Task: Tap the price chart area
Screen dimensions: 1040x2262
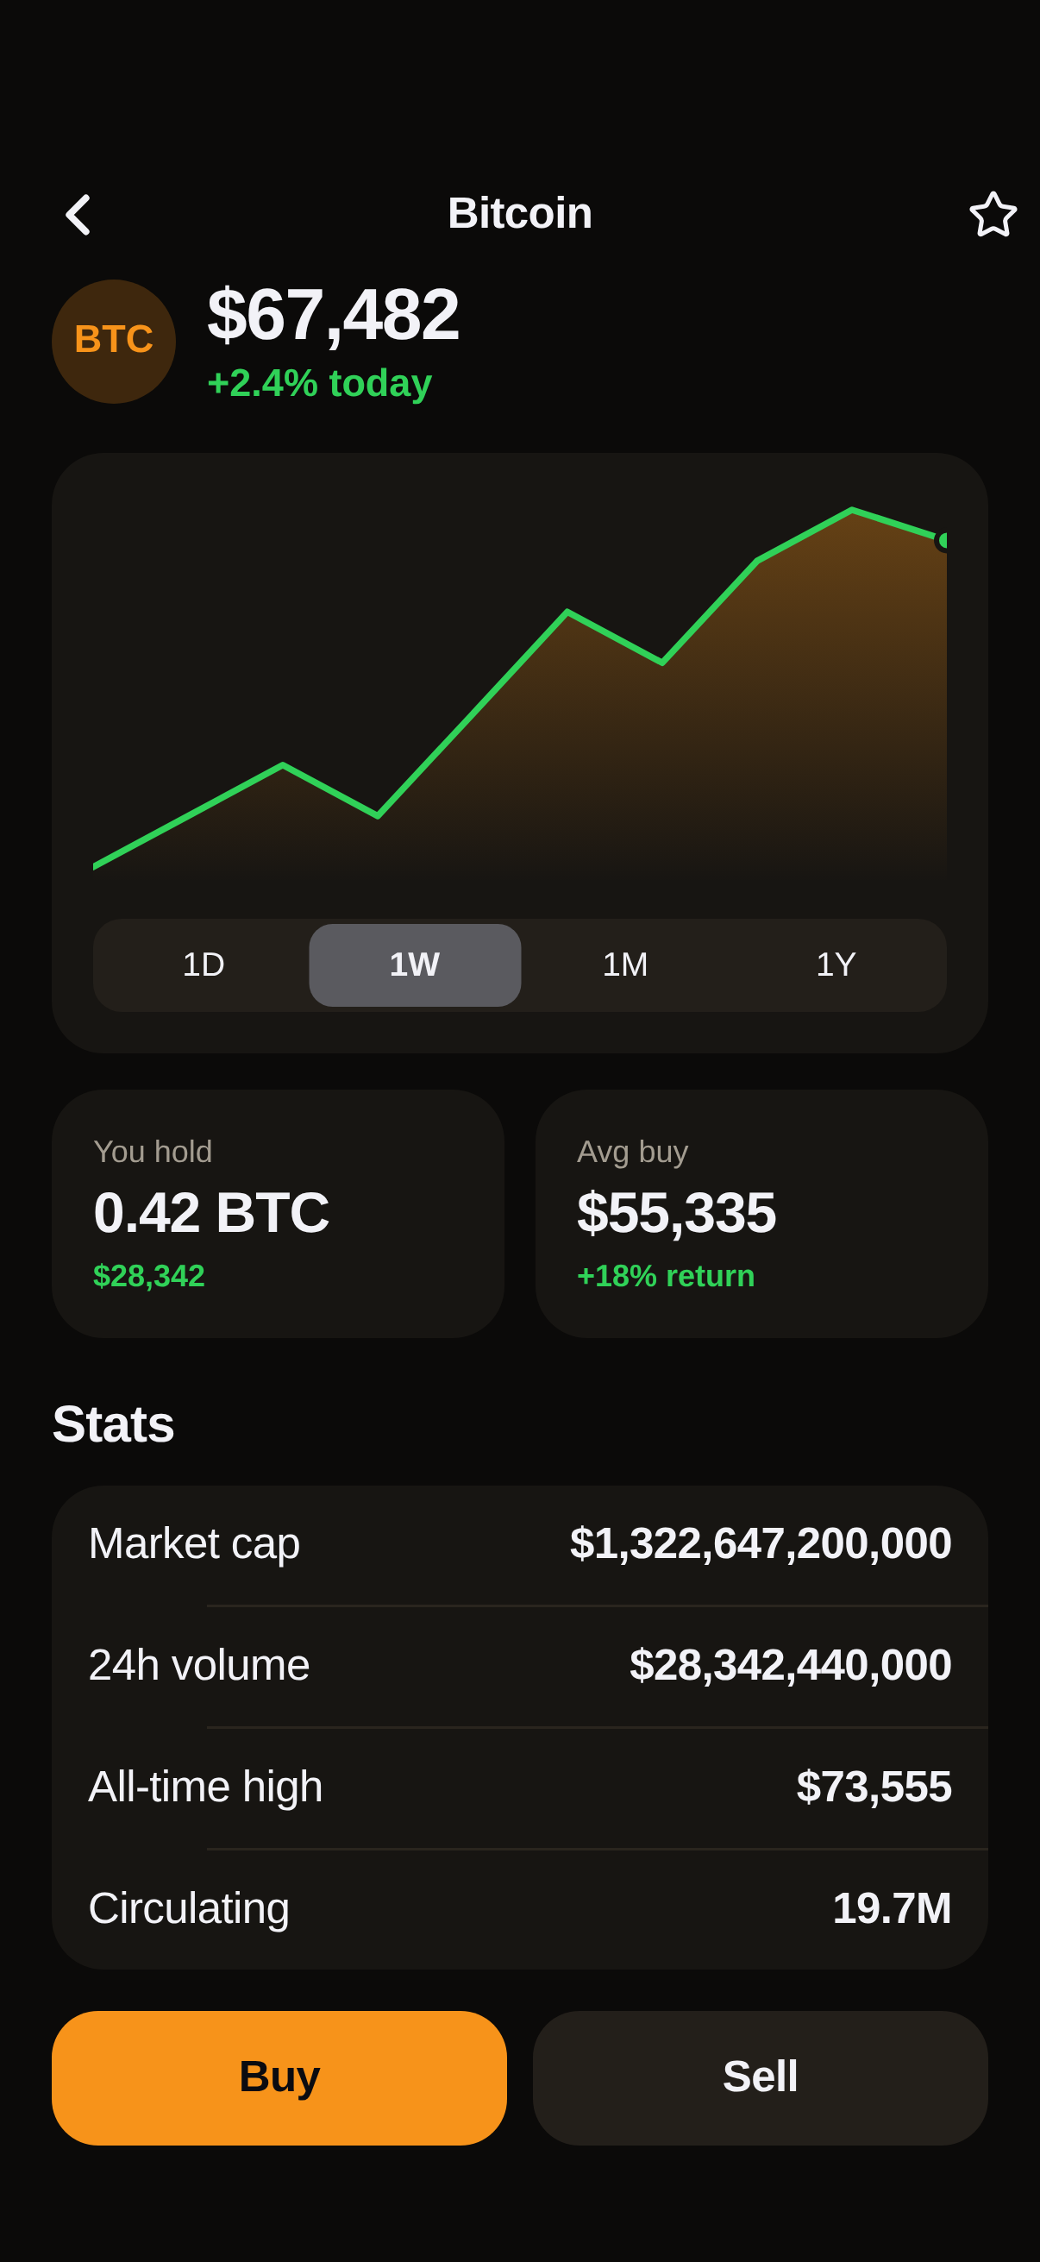Action: 519,689
